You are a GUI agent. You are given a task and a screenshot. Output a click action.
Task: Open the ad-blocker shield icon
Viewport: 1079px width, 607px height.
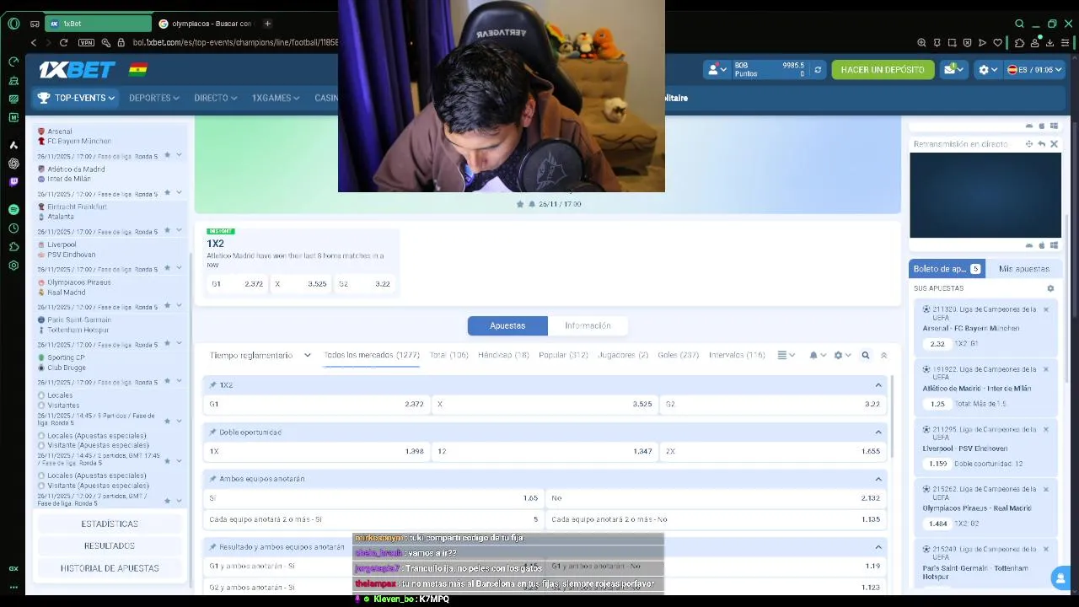pyautogui.click(x=967, y=42)
